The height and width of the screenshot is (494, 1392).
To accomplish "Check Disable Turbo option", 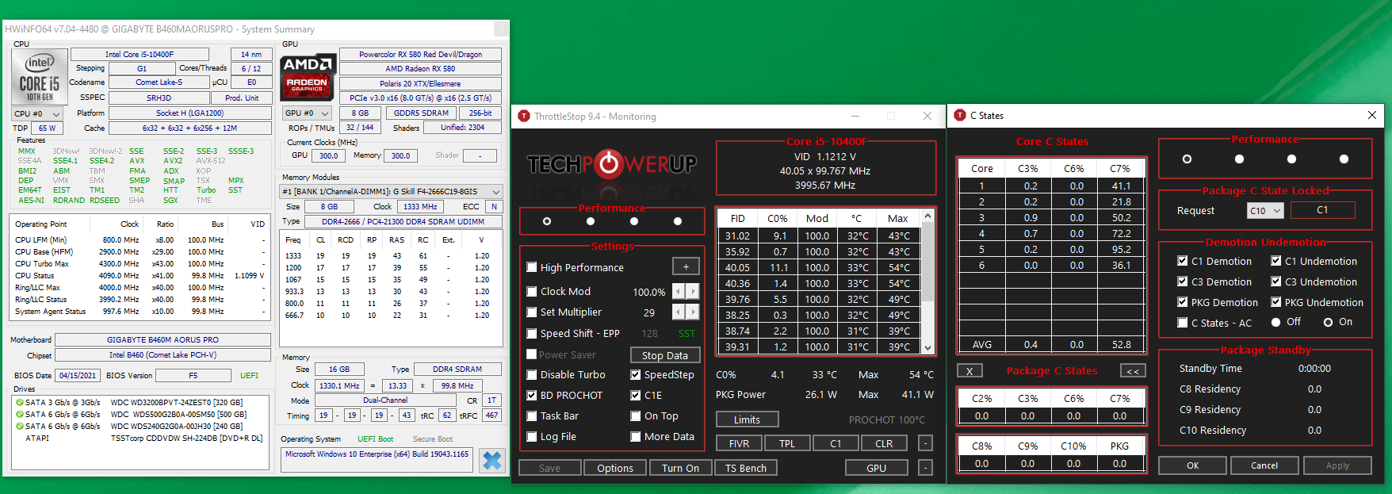I will (x=532, y=374).
